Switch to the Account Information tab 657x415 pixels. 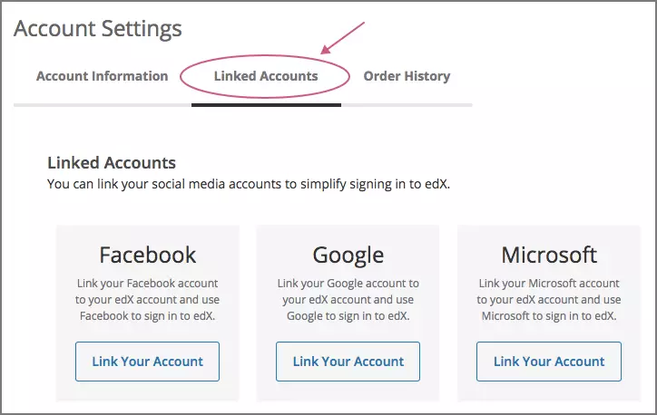(102, 76)
